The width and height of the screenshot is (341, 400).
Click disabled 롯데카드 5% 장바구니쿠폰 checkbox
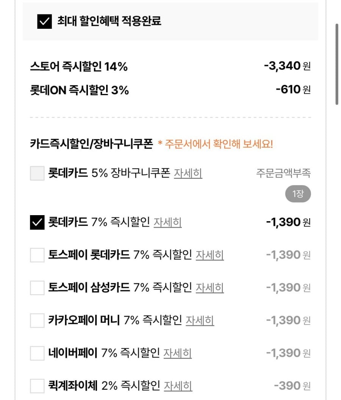[37, 173]
